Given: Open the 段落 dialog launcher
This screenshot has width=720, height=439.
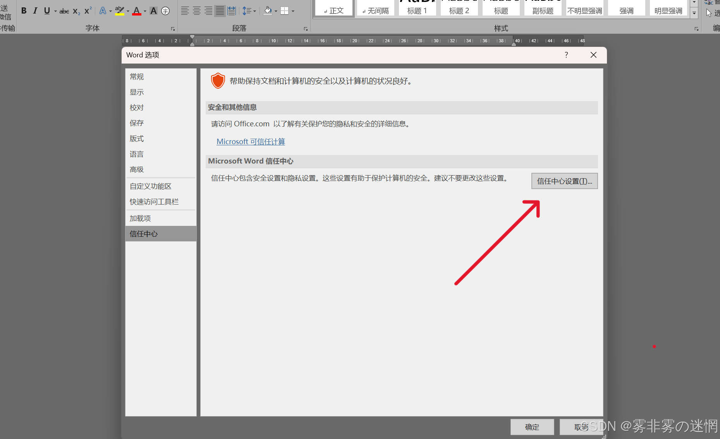Looking at the screenshot, I should (x=306, y=29).
